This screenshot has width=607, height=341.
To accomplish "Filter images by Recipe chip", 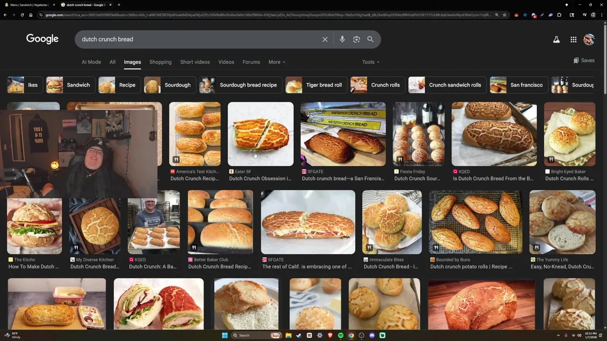I will [120, 85].
